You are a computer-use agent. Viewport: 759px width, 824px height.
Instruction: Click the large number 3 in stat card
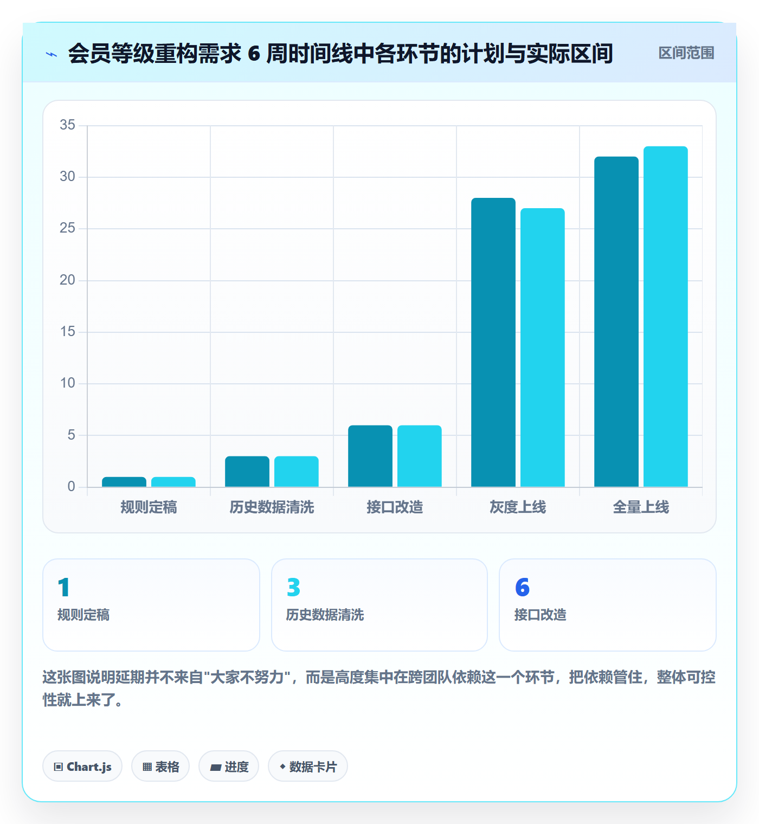pyautogui.click(x=293, y=588)
